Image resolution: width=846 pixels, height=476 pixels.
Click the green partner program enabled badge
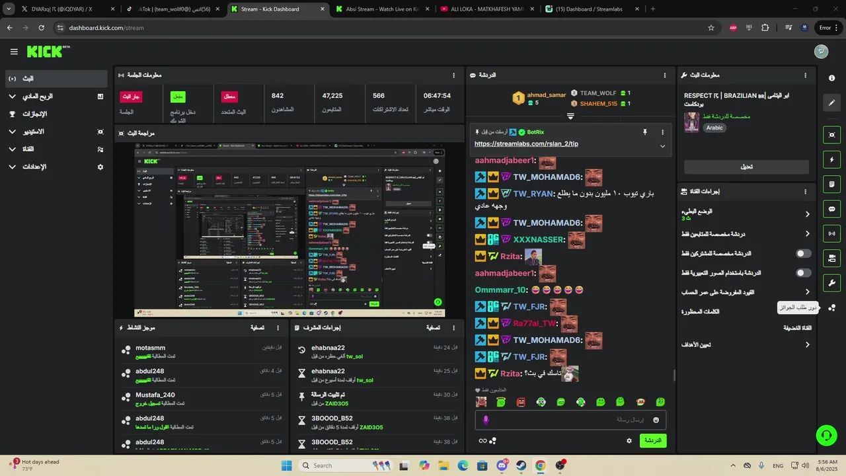pos(178,97)
